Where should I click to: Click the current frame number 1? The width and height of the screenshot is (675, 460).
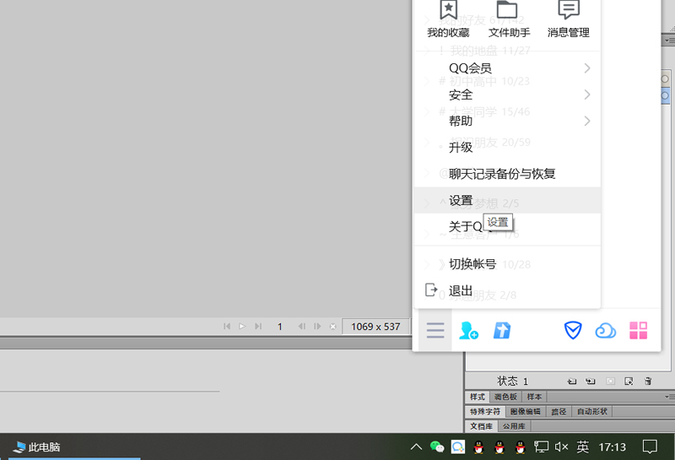280,327
